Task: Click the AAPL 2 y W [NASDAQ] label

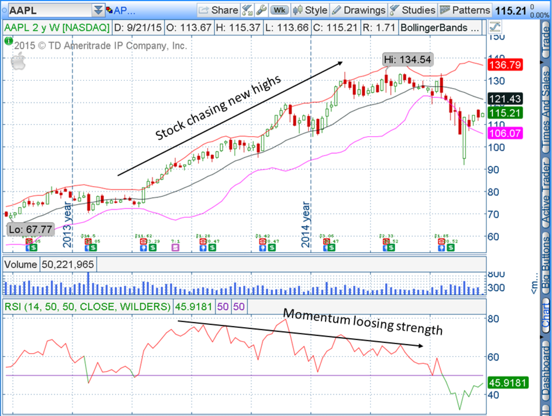Action: (57, 28)
